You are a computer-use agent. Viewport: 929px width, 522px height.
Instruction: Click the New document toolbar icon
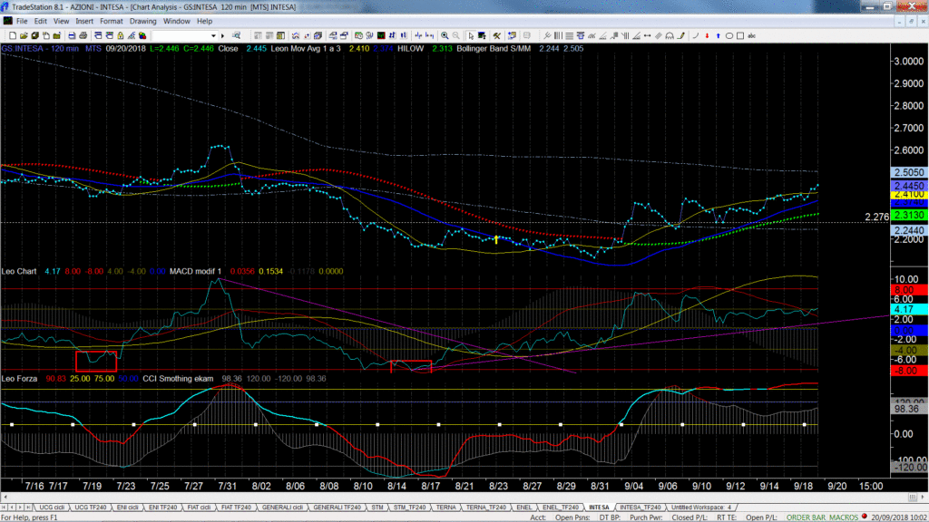point(13,35)
